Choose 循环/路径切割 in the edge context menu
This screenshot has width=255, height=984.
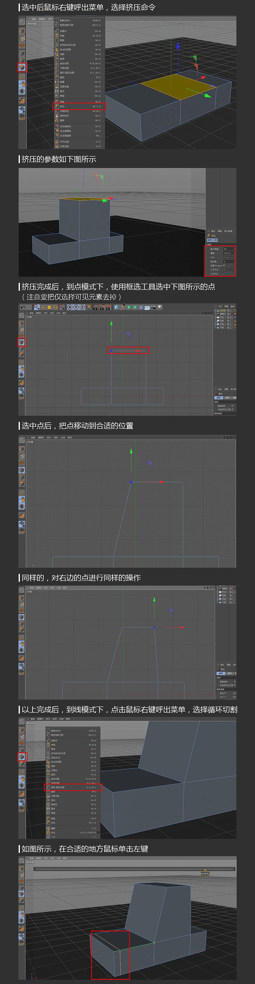tap(73, 788)
